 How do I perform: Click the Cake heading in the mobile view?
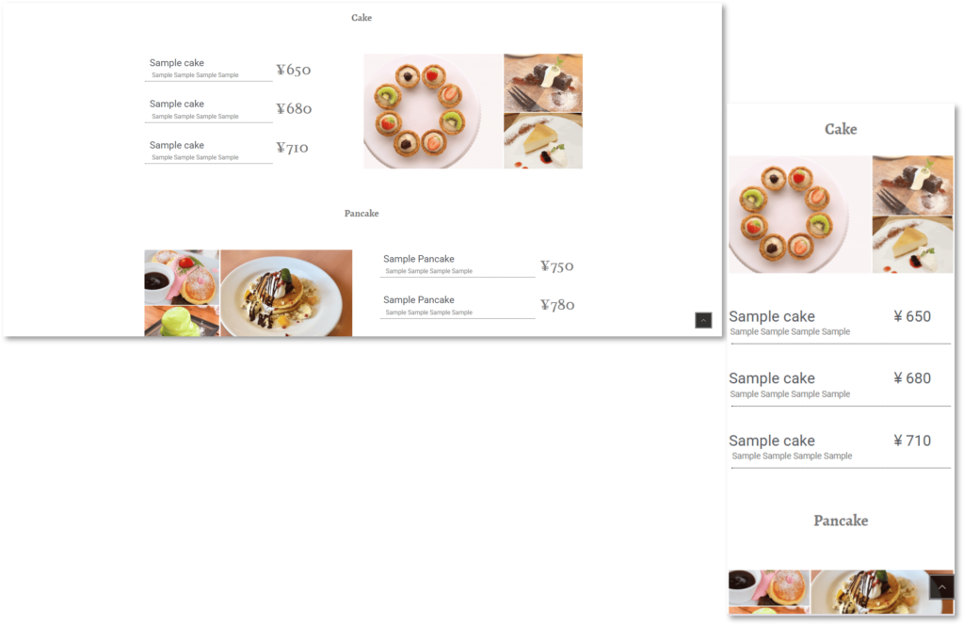pyautogui.click(x=841, y=129)
